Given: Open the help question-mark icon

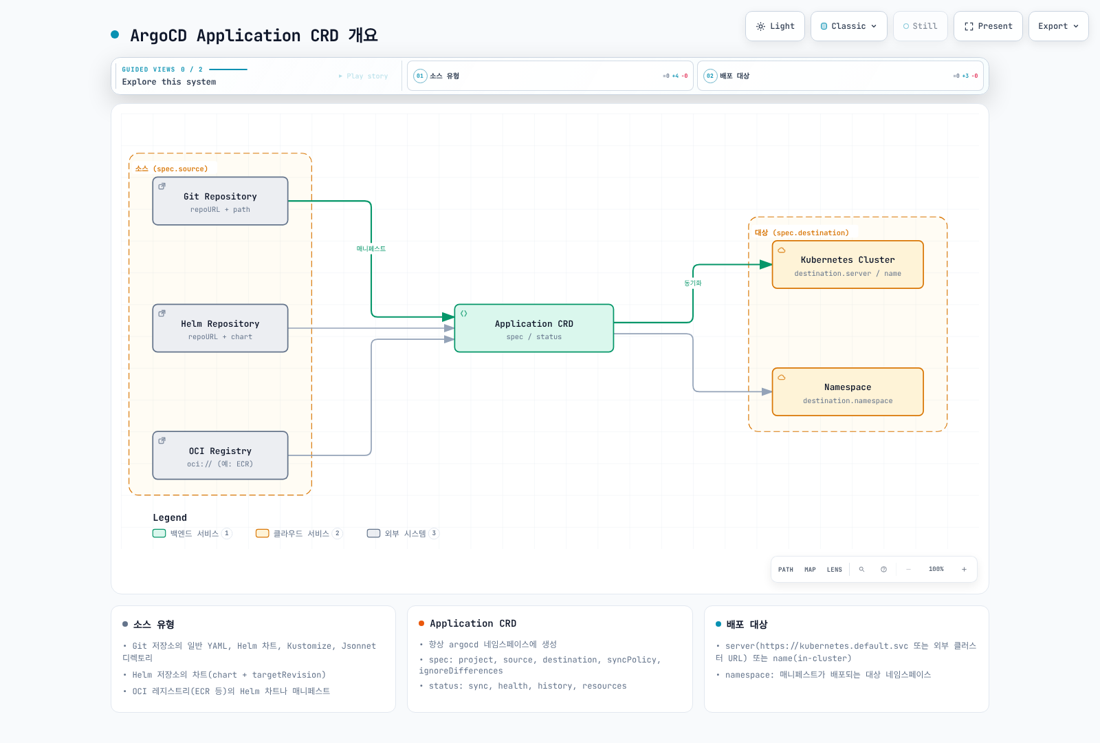Looking at the screenshot, I should [883, 570].
